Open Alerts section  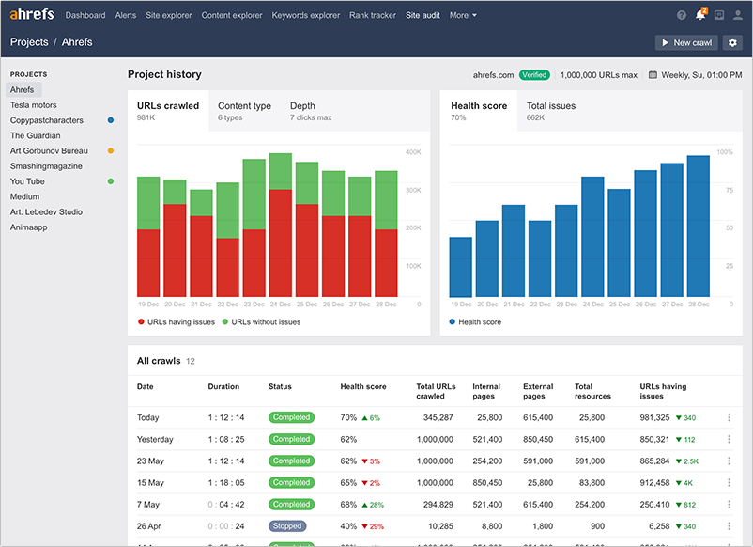125,15
